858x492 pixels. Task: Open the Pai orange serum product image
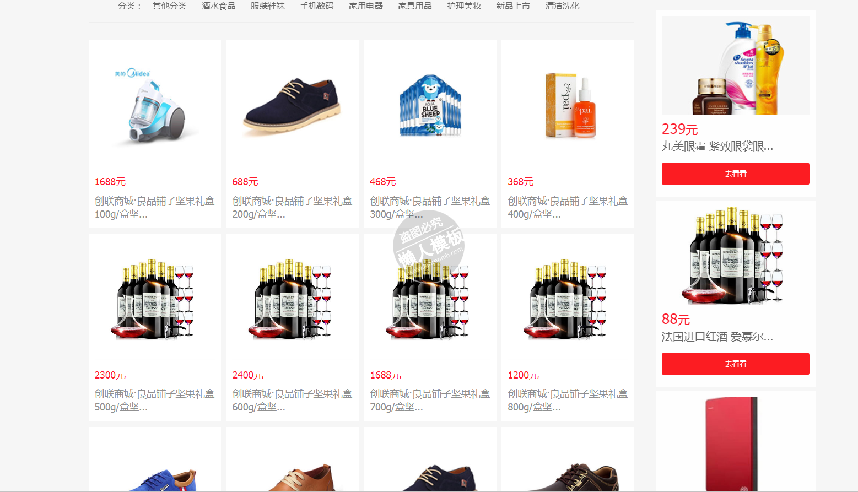pos(568,106)
